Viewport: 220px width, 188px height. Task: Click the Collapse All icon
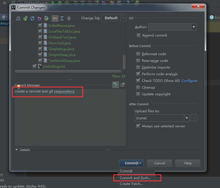69,18
